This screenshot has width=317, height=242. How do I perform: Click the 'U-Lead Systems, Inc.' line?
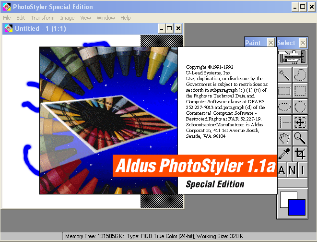click(x=209, y=73)
